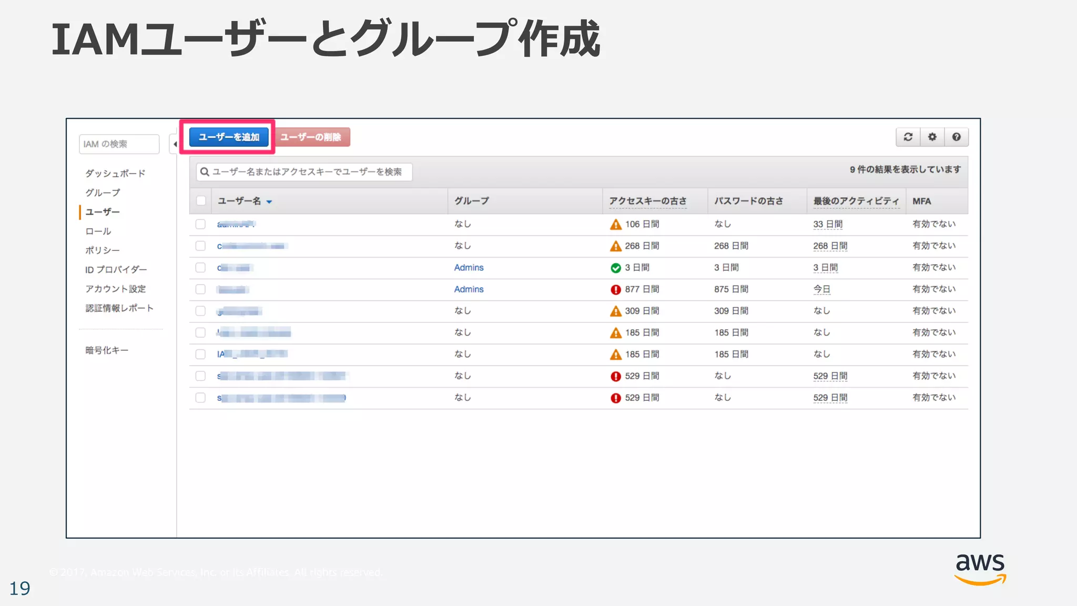Click the アクセスキーの古さ column header
1077x606 pixels.
pos(647,201)
